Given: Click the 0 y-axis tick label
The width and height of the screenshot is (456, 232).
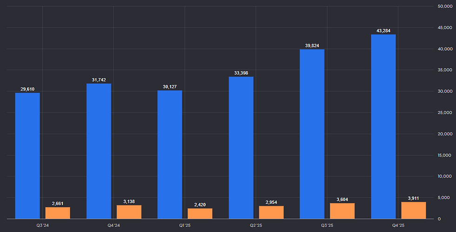Looking at the screenshot, I should tap(439, 219).
